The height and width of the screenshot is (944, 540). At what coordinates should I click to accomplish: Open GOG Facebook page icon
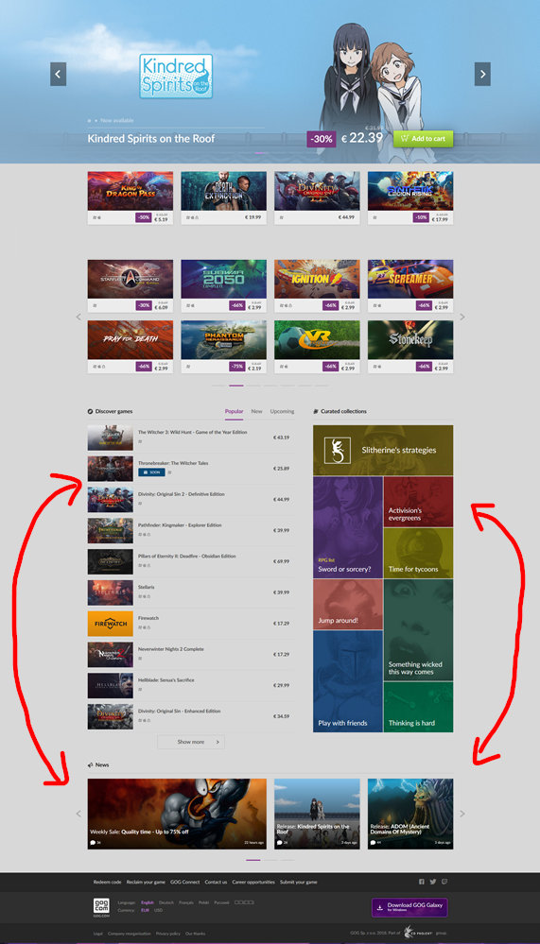coord(422,882)
